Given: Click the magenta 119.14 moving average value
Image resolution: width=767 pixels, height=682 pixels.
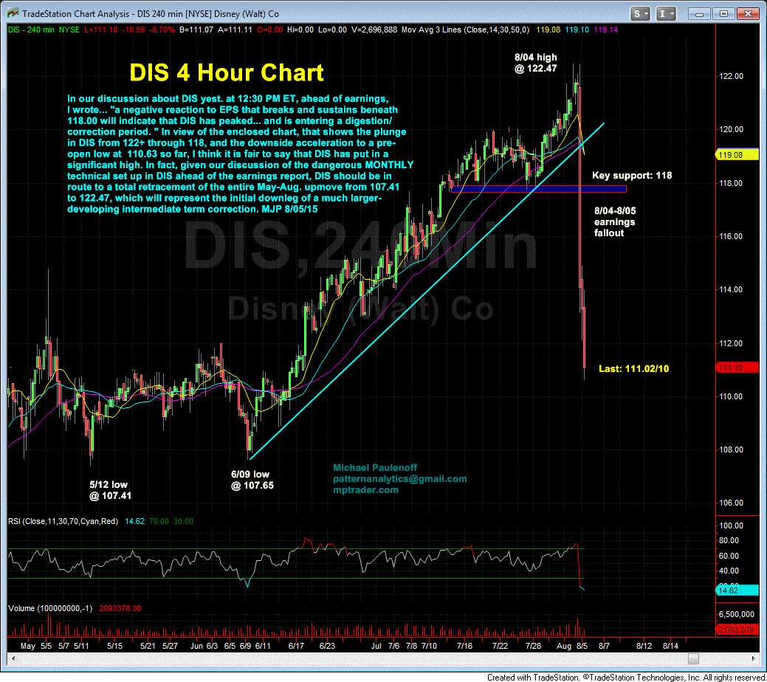Looking at the screenshot, I should (x=605, y=30).
